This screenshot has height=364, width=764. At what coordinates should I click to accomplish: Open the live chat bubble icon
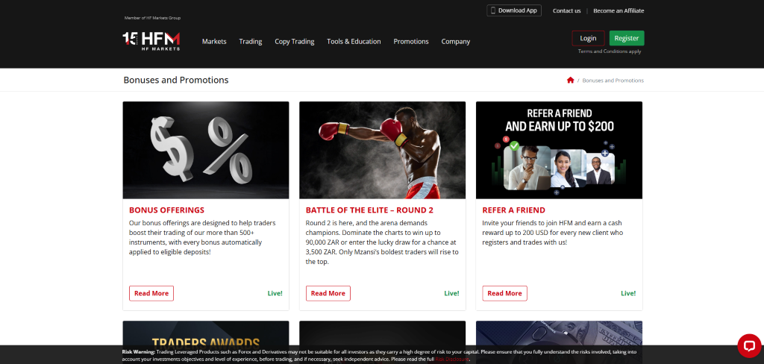click(748, 345)
